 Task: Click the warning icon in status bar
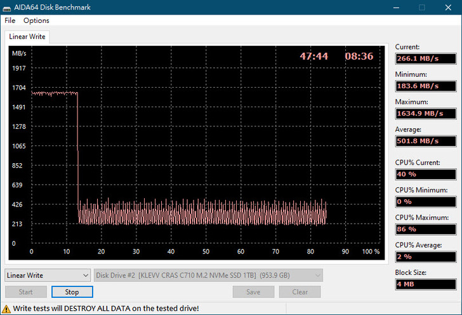tap(7, 308)
